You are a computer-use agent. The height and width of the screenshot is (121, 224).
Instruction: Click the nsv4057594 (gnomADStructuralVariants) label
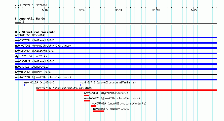click(x=43, y=77)
